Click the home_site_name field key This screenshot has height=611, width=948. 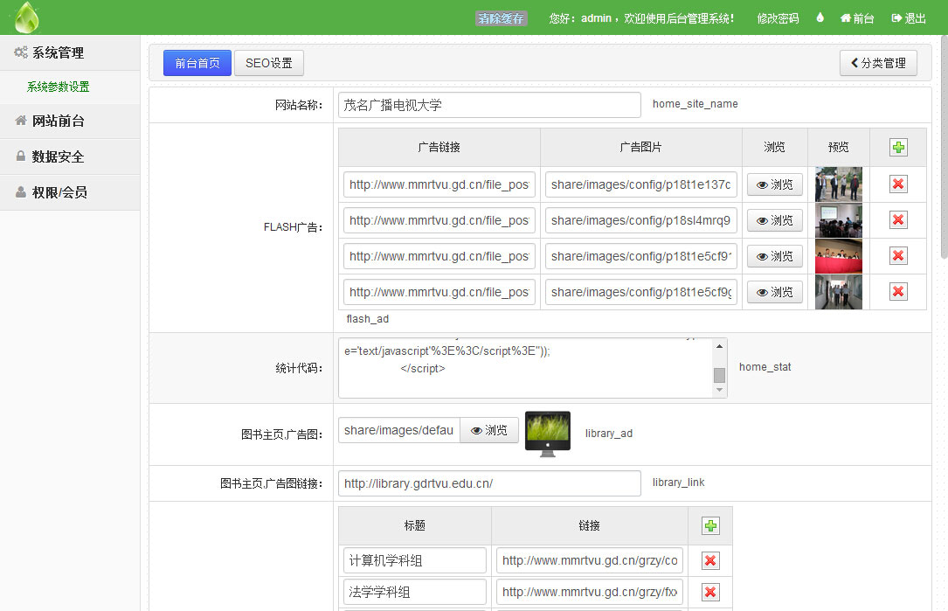click(x=695, y=104)
